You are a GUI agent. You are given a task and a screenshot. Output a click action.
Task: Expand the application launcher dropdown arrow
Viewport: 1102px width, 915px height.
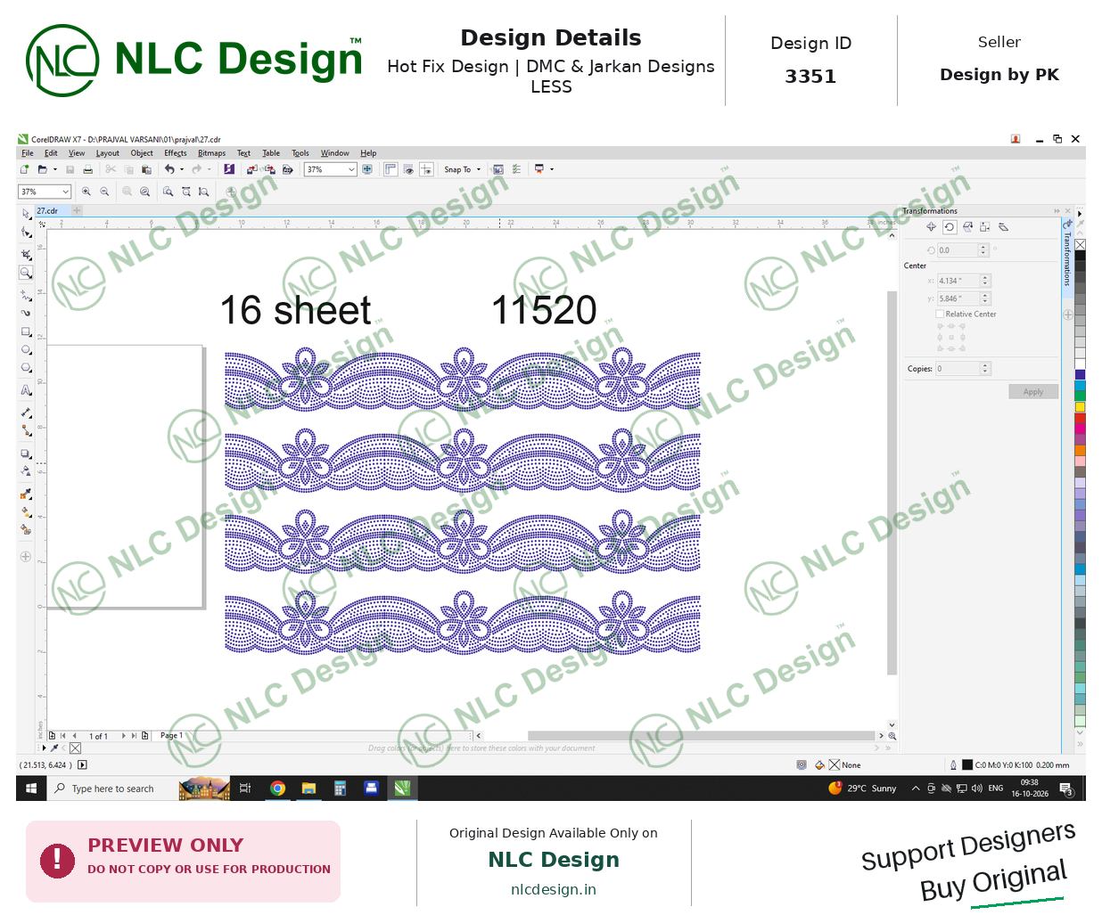tap(552, 169)
